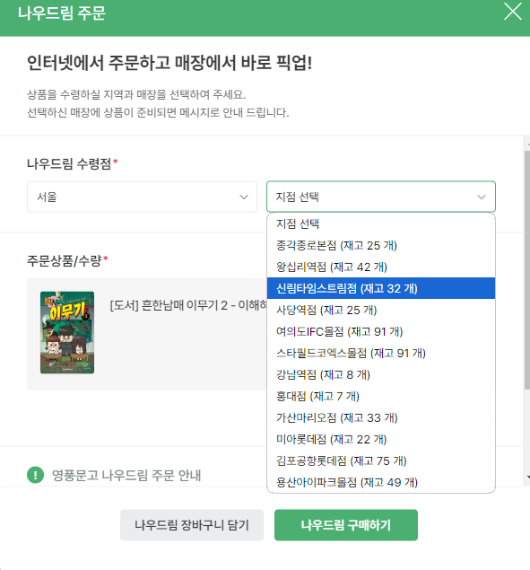
Task: Choose 김포공항롯데점 (재고 75 개)
Action: click(x=381, y=460)
